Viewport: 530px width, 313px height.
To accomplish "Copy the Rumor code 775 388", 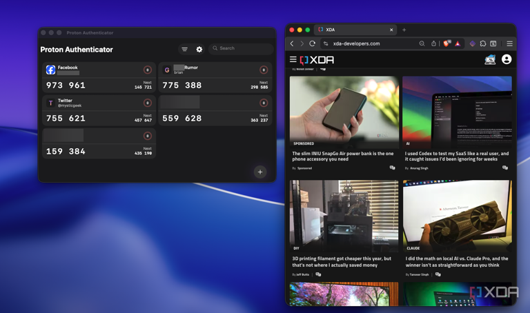I will tap(182, 85).
